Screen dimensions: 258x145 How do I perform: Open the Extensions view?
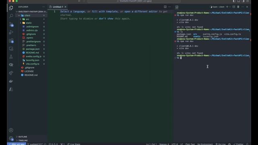click(11, 40)
